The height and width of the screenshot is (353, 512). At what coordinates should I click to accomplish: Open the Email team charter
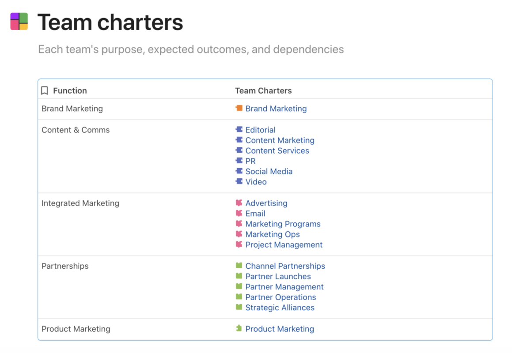tap(255, 214)
